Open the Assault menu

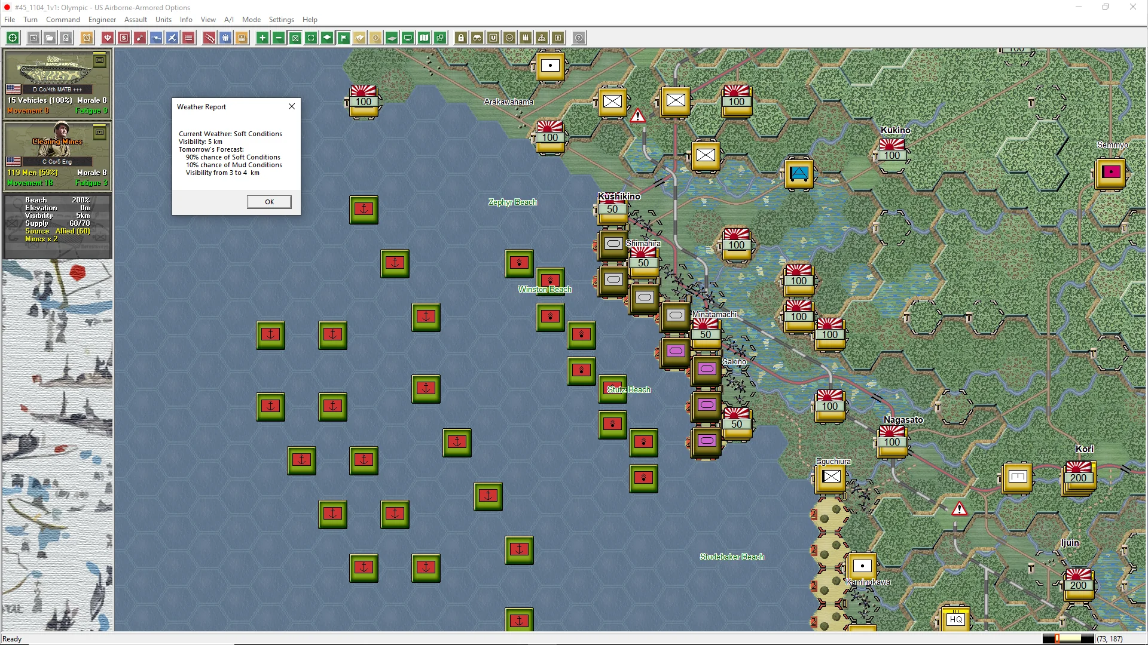(136, 20)
